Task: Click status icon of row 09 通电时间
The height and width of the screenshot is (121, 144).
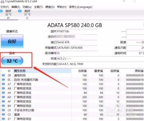Action: point(3,75)
